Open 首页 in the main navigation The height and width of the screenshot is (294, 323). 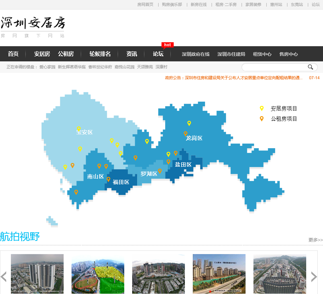point(13,54)
